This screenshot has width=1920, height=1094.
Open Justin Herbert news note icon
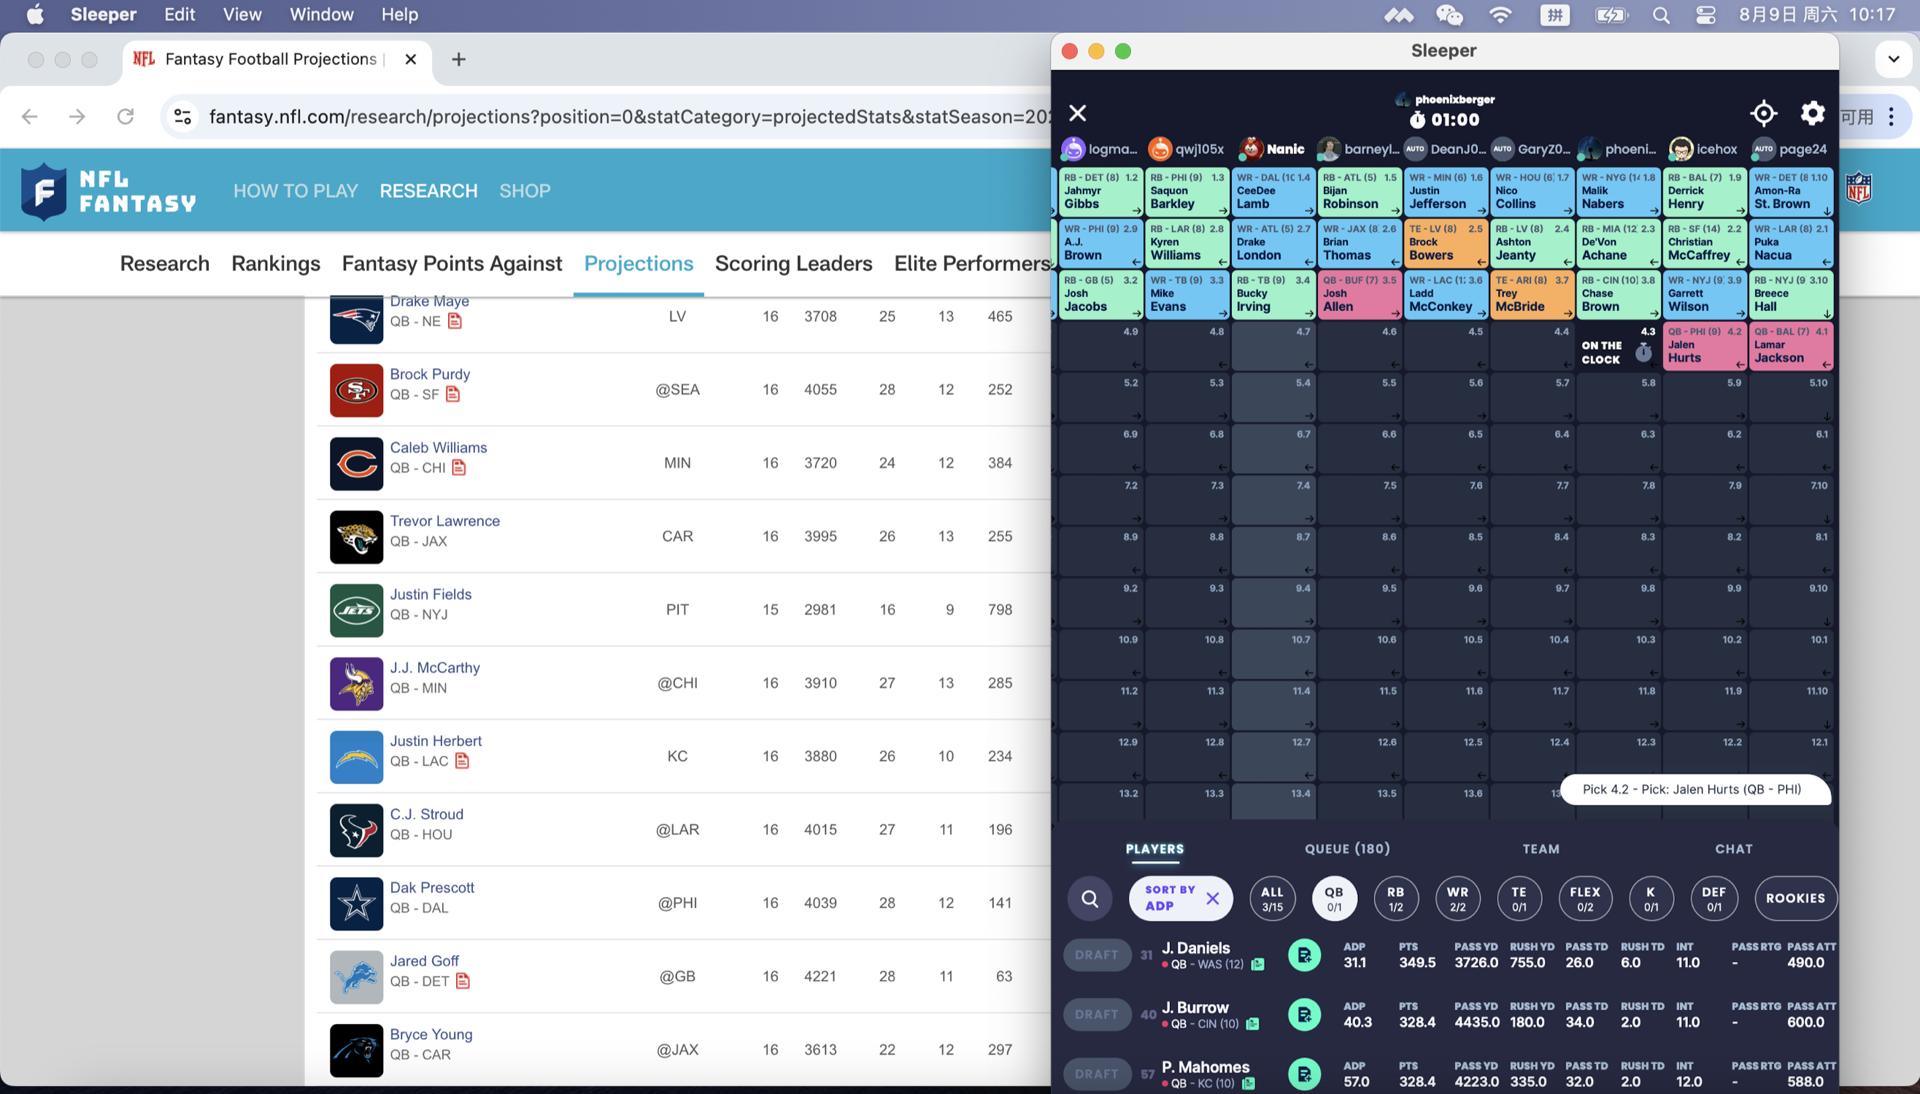coord(462,761)
